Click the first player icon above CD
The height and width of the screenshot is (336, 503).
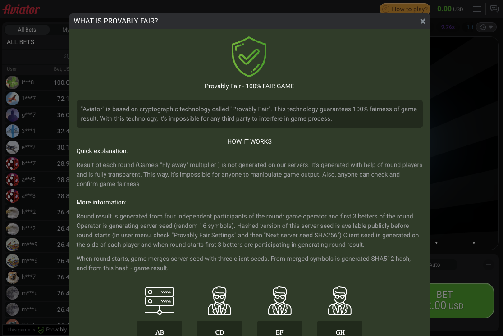pyautogui.click(x=219, y=300)
